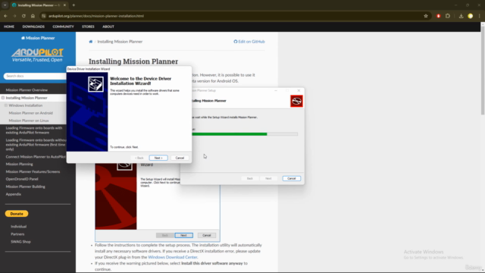
Task: Open DOWNLOADS in top navigation
Action: (33, 27)
